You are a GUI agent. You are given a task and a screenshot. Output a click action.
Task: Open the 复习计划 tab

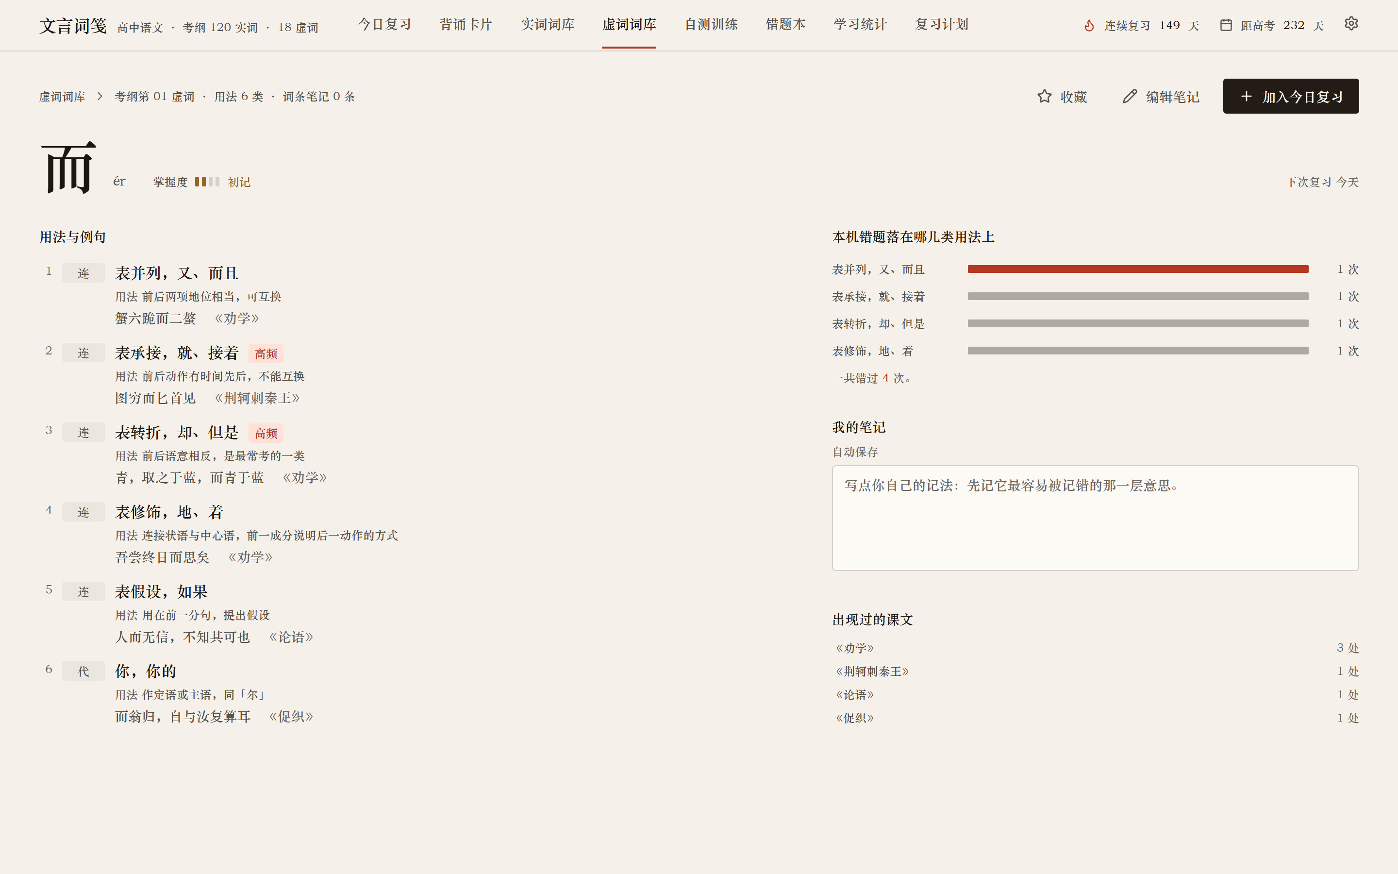[x=942, y=24]
